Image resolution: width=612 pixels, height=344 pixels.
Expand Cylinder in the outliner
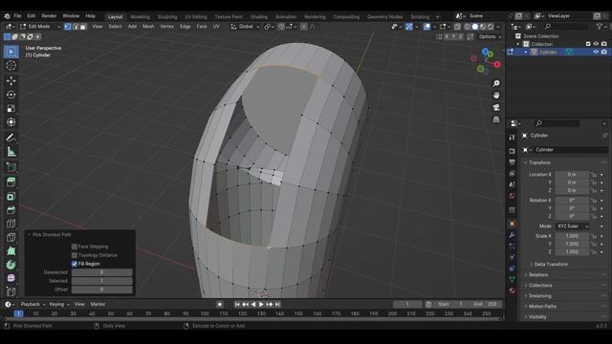(x=526, y=52)
